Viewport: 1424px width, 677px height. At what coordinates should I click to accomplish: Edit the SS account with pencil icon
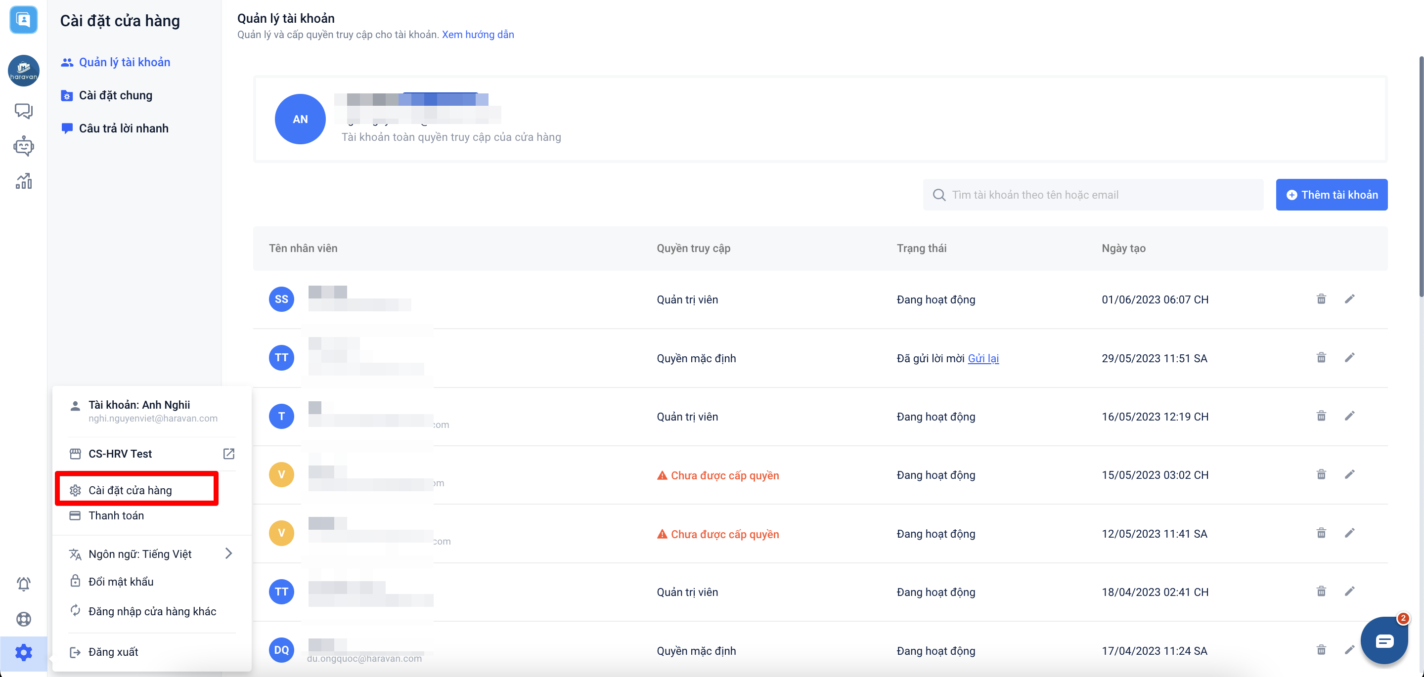pyautogui.click(x=1349, y=299)
